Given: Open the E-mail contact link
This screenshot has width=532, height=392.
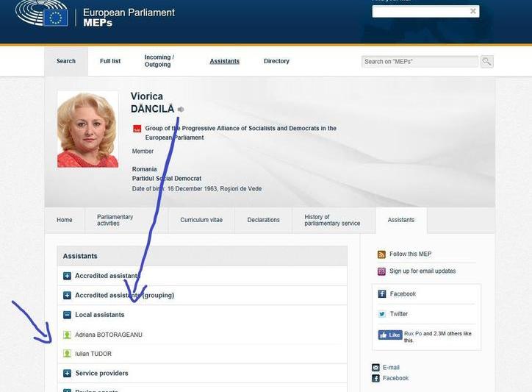Looking at the screenshot, I should tap(391, 368).
